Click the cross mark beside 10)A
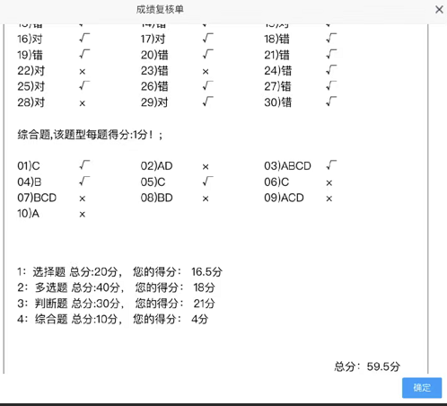447x406 pixels. 83,215
